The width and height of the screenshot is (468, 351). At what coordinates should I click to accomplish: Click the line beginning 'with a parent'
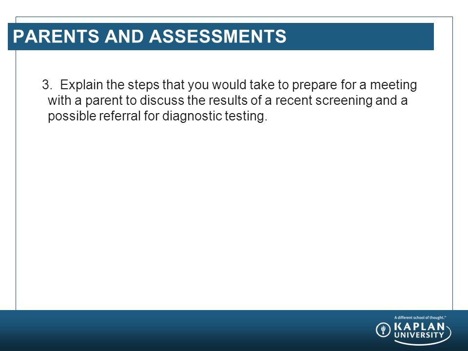[x=228, y=100]
